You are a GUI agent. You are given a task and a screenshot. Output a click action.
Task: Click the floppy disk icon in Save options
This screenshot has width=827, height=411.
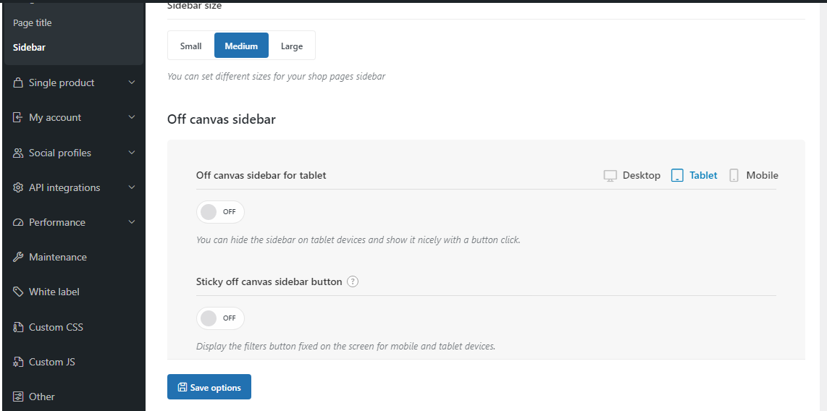coord(182,387)
